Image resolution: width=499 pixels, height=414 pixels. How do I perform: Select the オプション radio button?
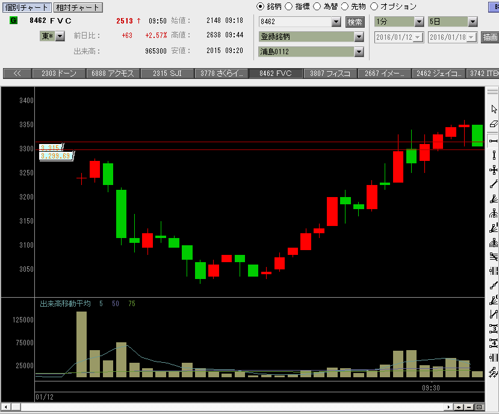374,7
